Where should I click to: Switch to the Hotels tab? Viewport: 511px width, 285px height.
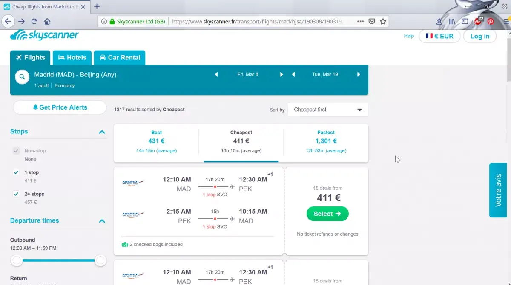72,58
